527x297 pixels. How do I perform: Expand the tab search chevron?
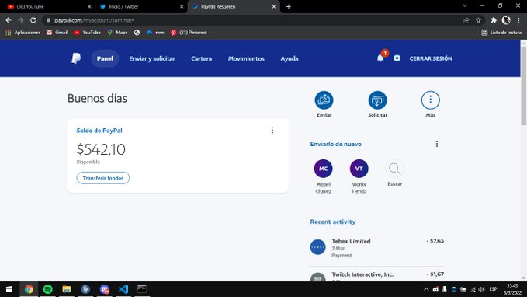(x=465, y=6)
